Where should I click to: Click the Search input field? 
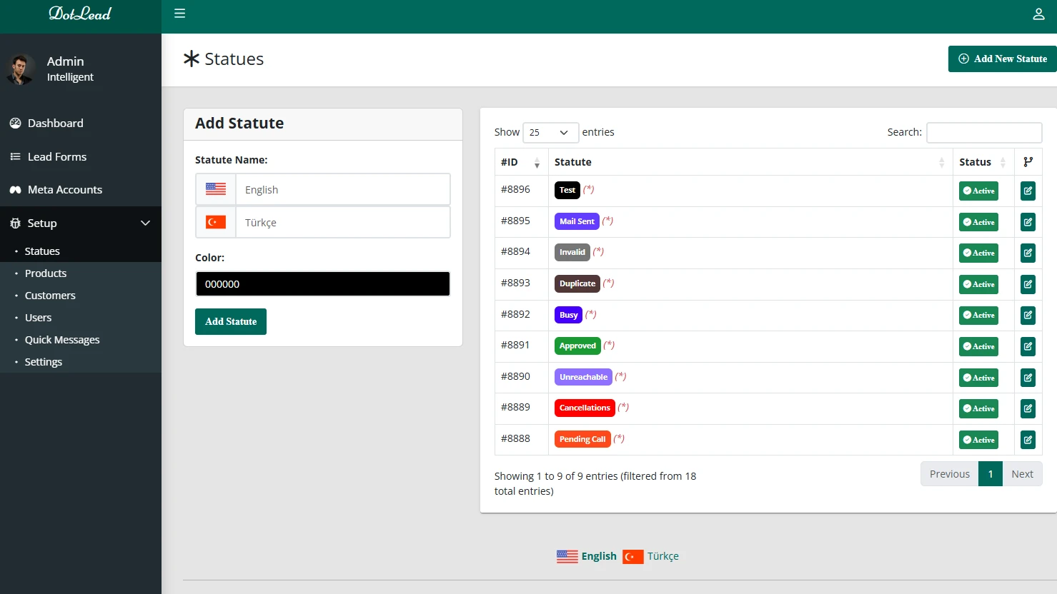tap(983, 133)
